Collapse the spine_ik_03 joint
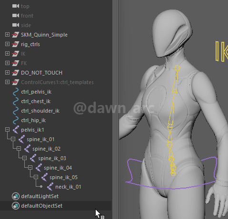Viewport: 228px width, 219px height. 24,158
